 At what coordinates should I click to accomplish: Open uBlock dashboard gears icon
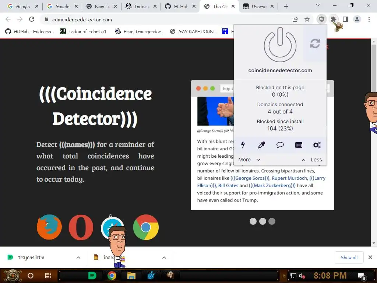[x=317, y=145]
